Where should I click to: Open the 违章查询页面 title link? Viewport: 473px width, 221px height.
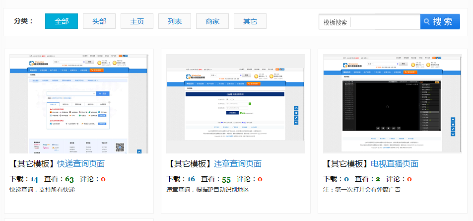[238, 164]
